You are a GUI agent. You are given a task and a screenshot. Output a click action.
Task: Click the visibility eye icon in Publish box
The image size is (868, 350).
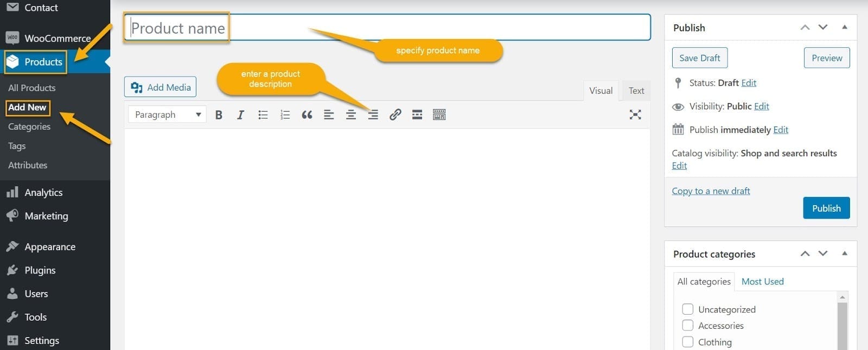(x=678, y=106)
